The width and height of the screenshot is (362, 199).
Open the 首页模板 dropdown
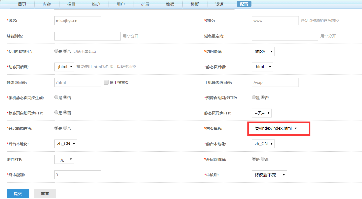click(x=275, y=128)
